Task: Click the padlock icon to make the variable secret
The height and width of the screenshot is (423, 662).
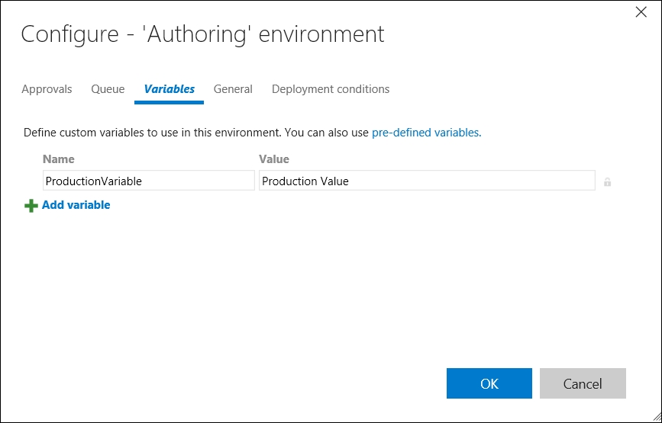Action: [607, 182]
